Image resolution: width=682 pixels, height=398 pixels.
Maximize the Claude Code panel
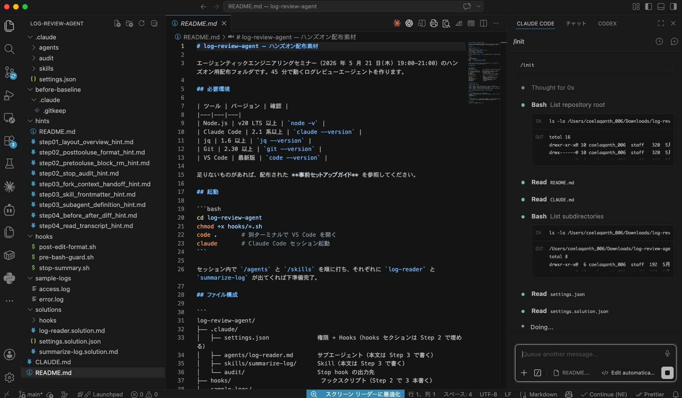661,23
